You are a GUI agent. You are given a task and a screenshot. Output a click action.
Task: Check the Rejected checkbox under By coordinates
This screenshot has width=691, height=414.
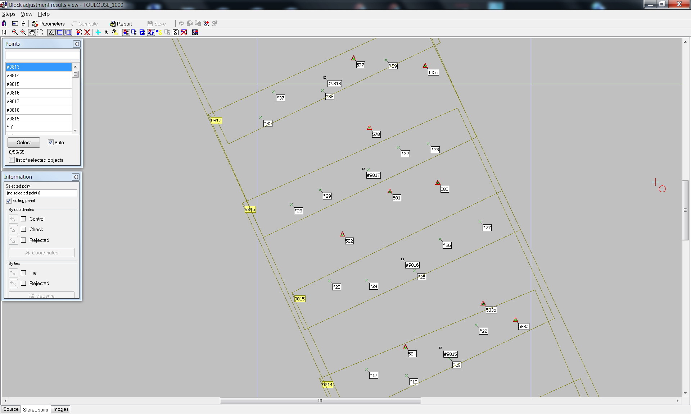23,240
